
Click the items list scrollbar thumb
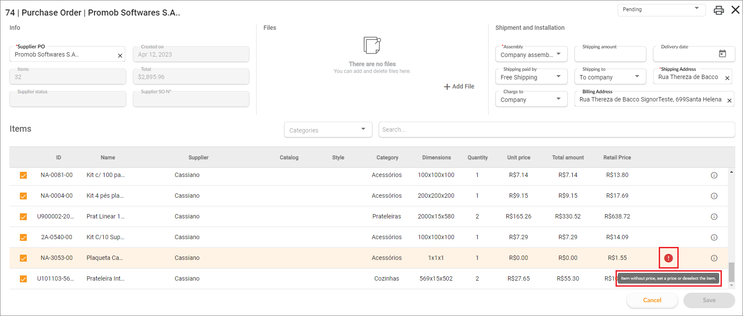pos(731,272)
